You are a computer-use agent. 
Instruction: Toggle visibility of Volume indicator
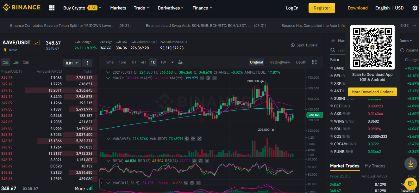[187, 139]
